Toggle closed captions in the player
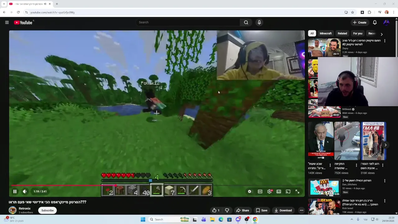Viewport: 398px width, 224px height. (x=260, y=192)
